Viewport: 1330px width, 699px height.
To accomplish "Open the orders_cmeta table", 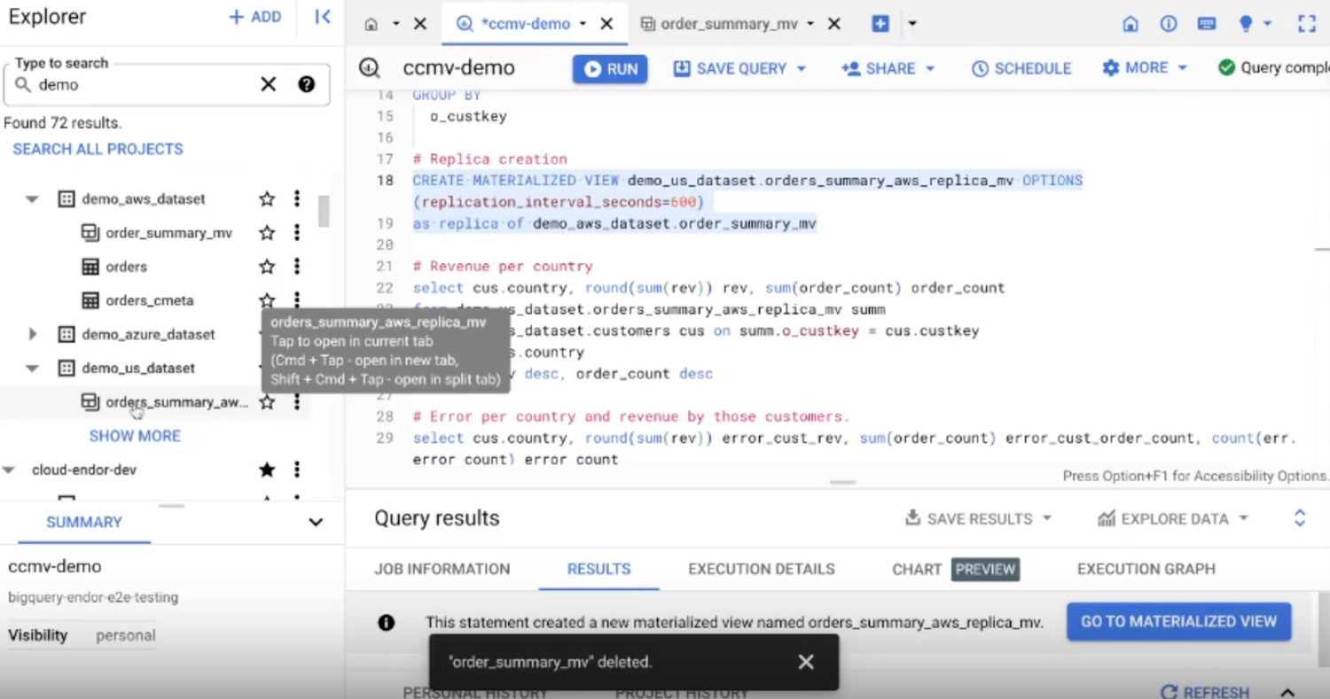I will point(149,300).
